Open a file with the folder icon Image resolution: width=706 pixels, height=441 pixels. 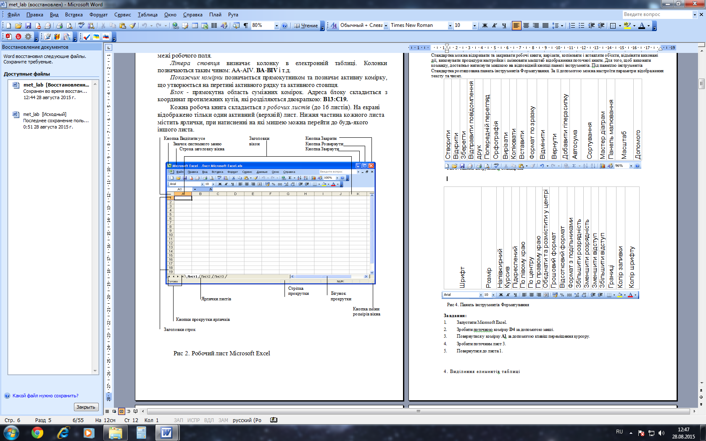tap(18, 26)
